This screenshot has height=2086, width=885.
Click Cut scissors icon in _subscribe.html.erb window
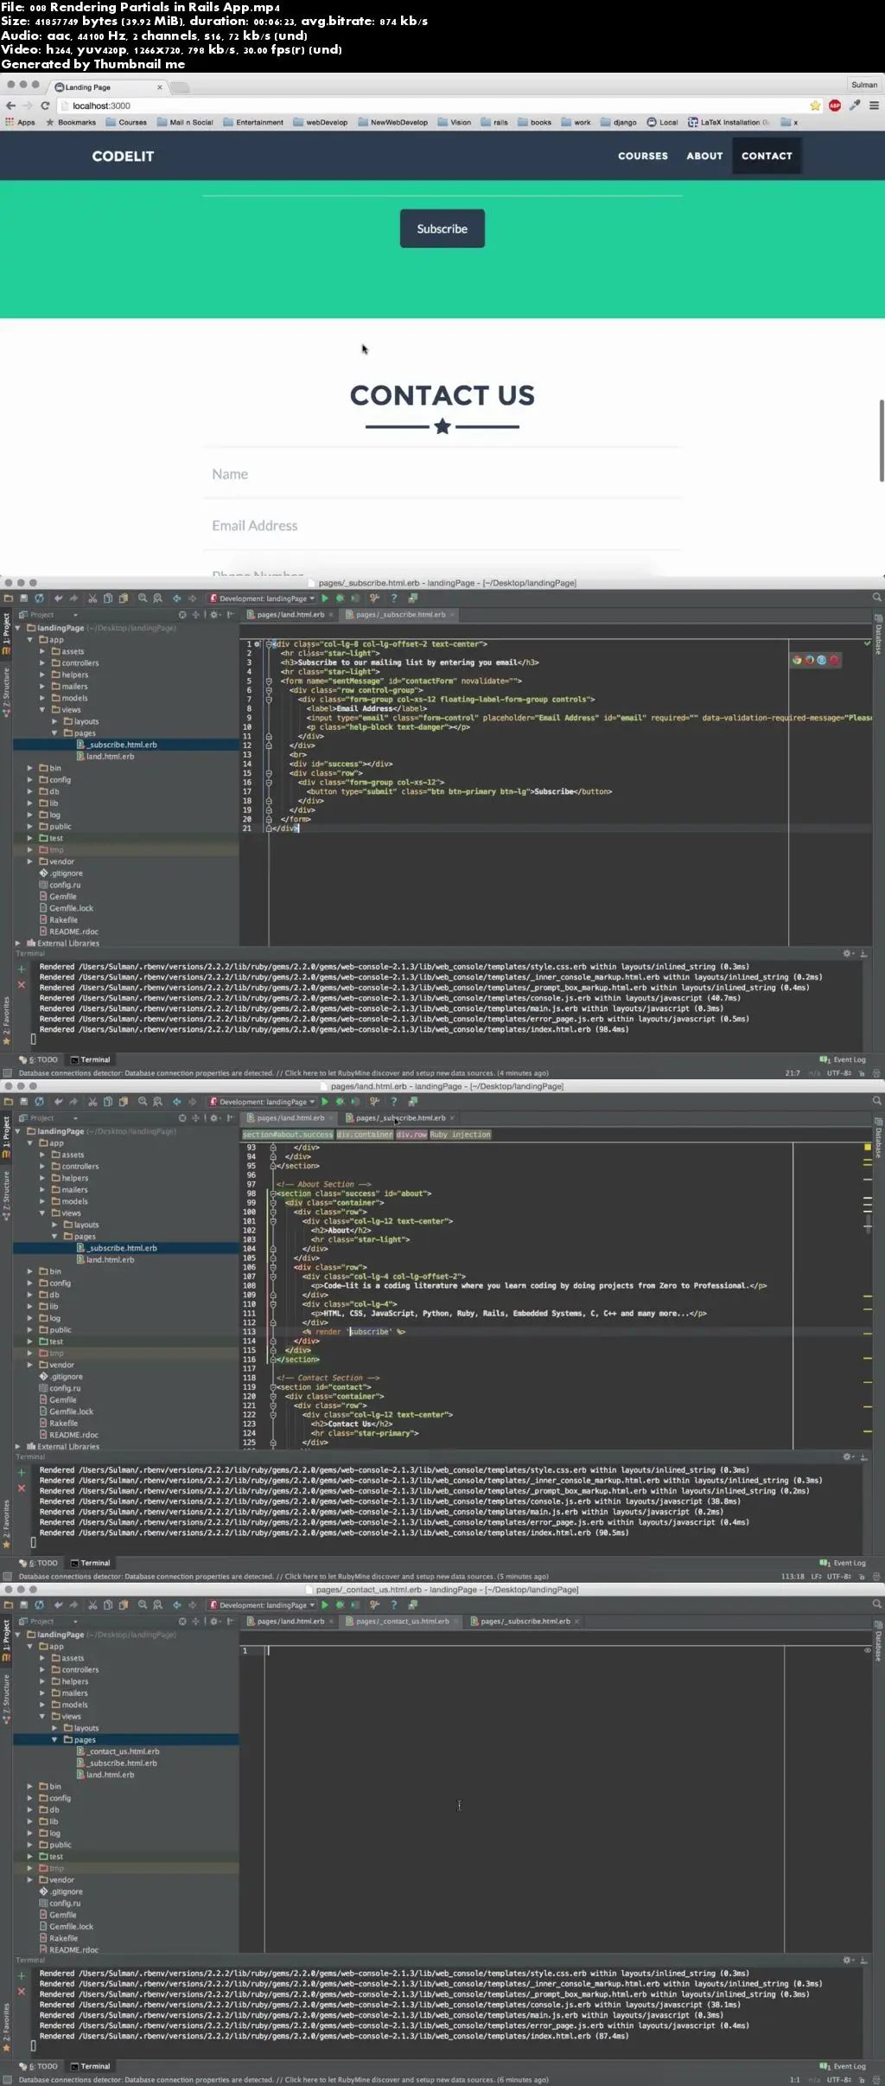tap(92, 598)
